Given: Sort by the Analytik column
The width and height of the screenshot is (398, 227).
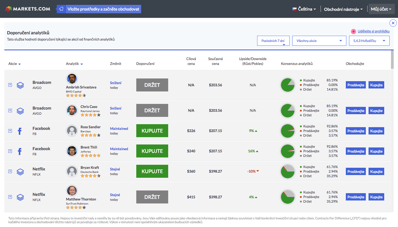Looking at the screenshot, I should pos(74,64).
